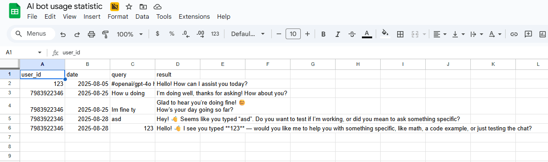Toggle strikethrough formatting
This screenshot has height=162, width=548.
(352, 34)
